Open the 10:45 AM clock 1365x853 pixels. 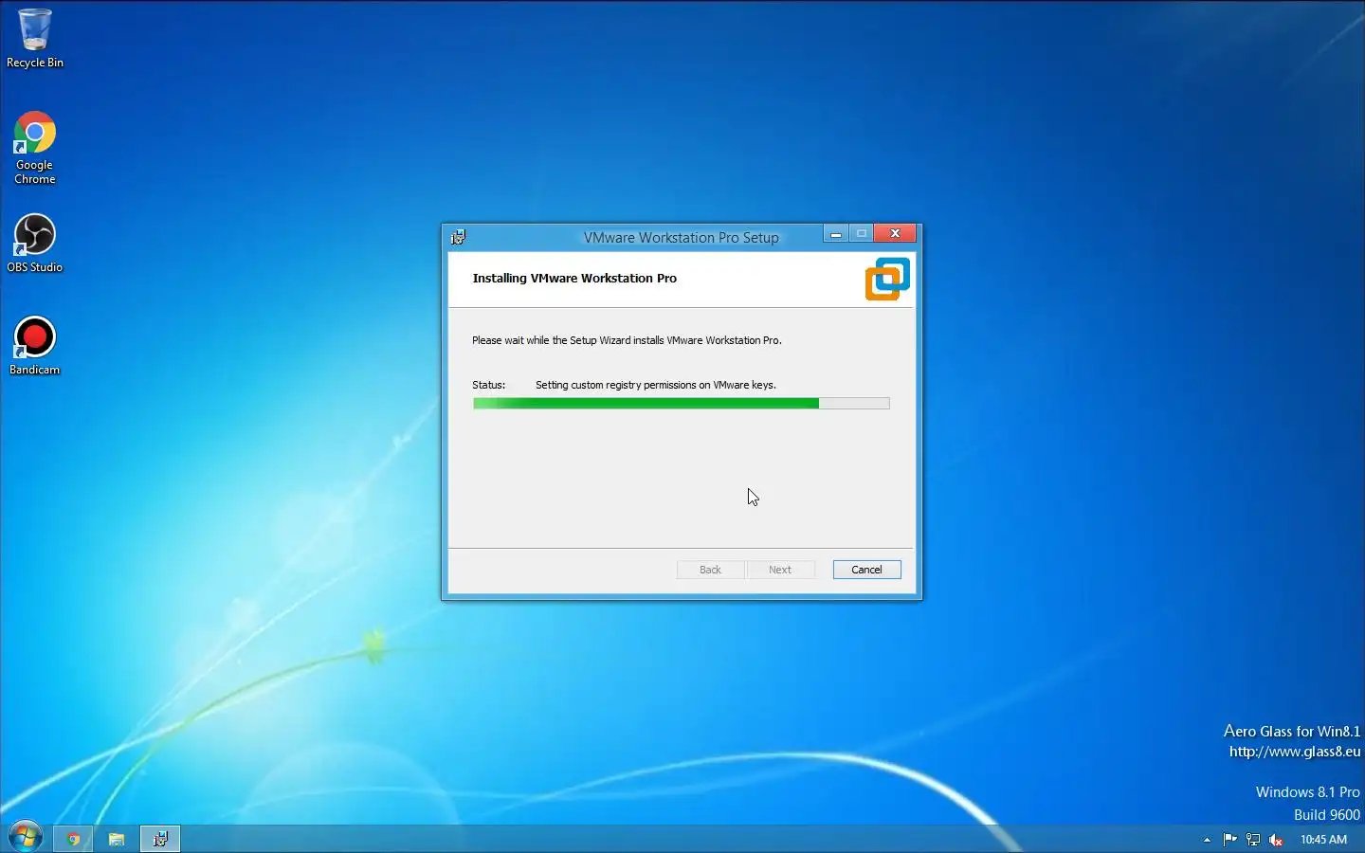click(1323, 840)
